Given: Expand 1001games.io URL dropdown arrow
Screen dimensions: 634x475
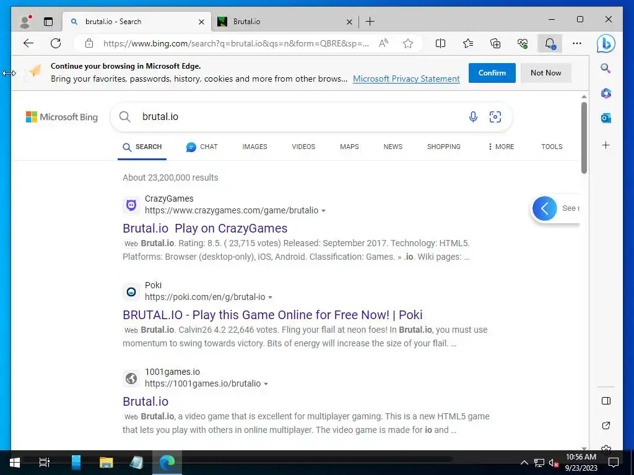Looking at the screenshot, I should 266,384.
